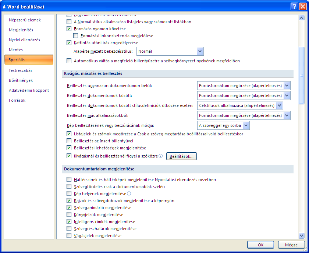
Task: Toggle Normál stílus alkalmazása listajeles checkbox
Action: (69, 21)
